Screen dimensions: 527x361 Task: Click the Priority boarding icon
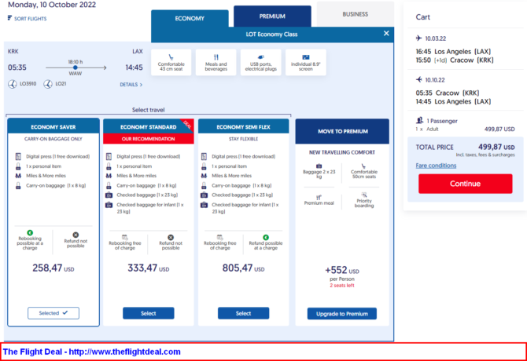[364, 195]
